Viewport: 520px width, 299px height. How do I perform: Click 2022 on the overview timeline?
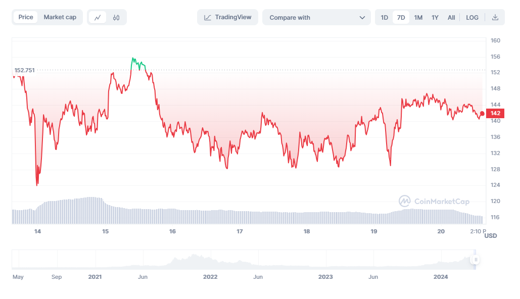210,277
